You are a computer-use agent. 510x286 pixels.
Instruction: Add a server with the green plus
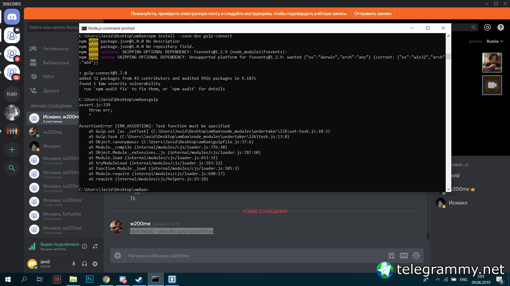tap(12, 150)
